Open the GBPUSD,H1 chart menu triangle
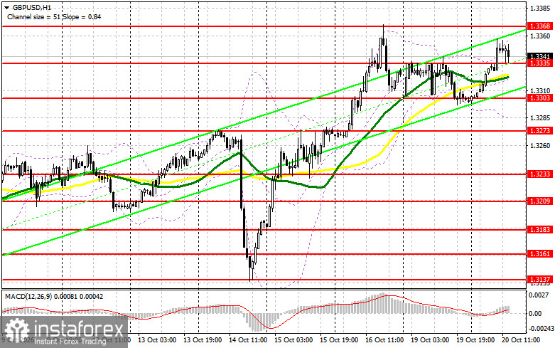 click(6, 7)
